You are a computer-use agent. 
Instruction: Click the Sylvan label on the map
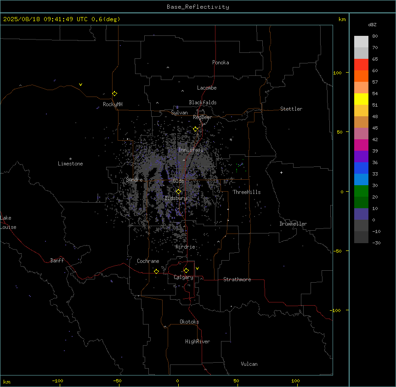179,113
